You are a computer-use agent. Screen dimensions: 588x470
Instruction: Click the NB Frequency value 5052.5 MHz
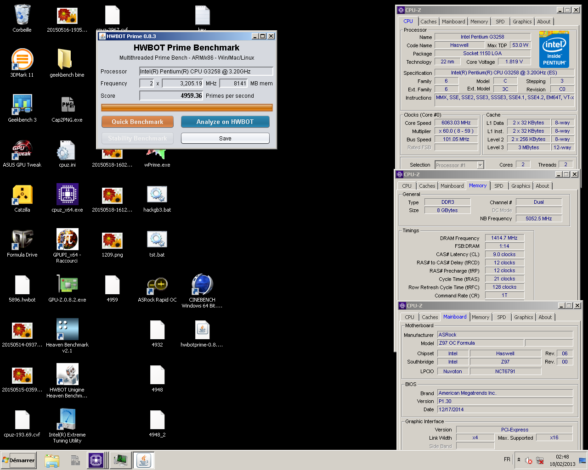tap(539, 218)
